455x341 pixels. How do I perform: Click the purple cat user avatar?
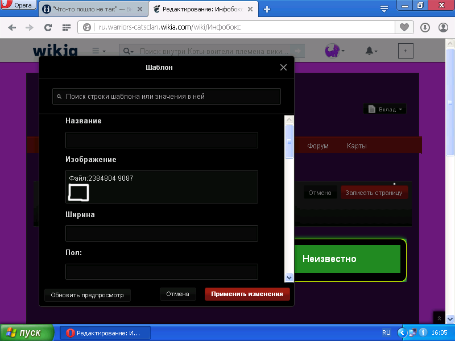(334, 51)
